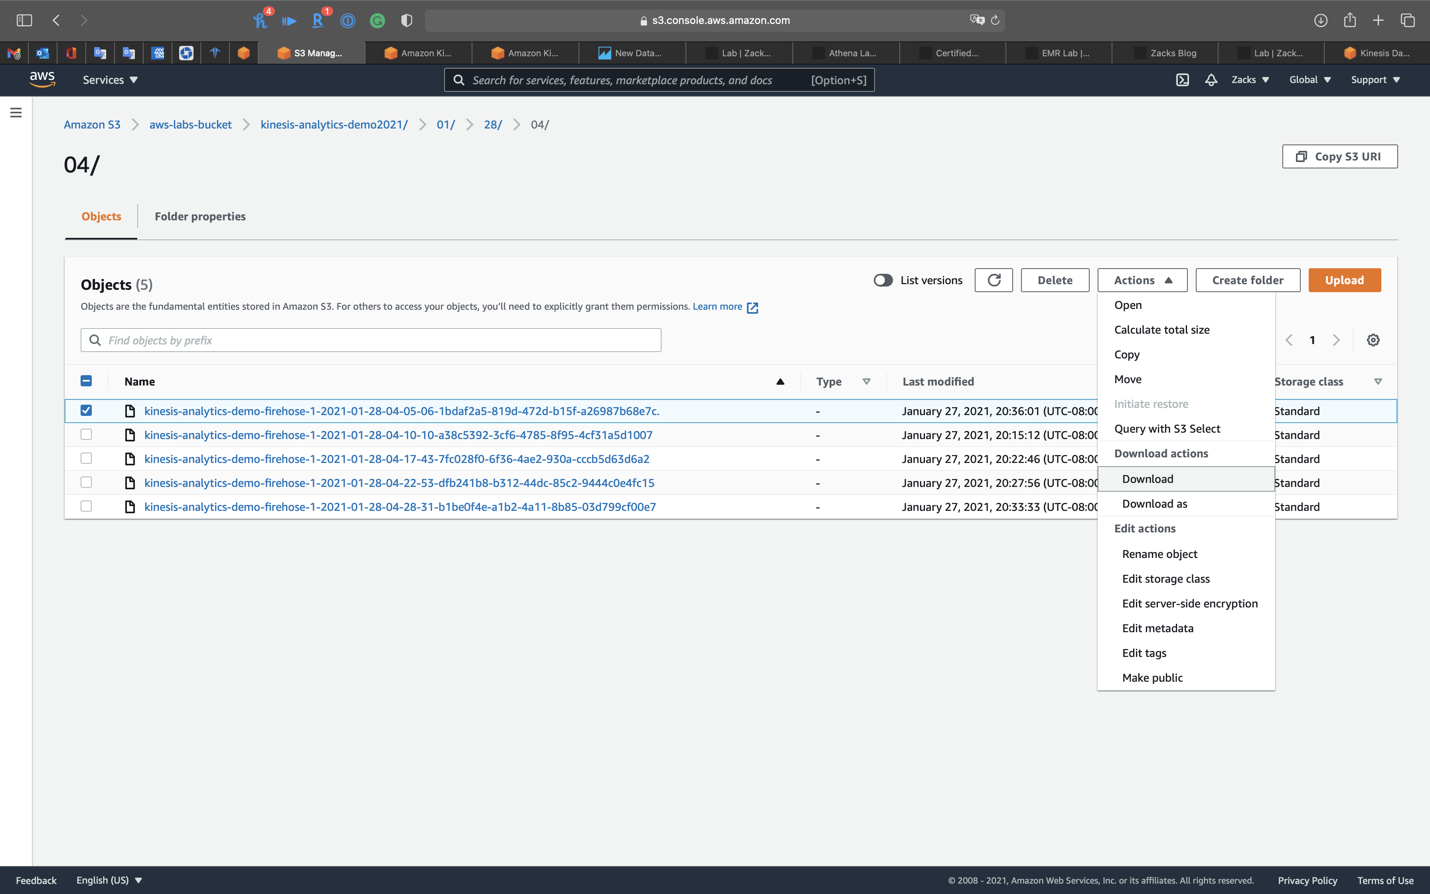Collapse the Actions dropdown button
Image resolution: width=1430 pixels, height=894 pixels.
pos(1142,280)
